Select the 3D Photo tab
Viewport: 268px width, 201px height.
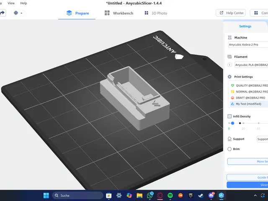(156, 13)
